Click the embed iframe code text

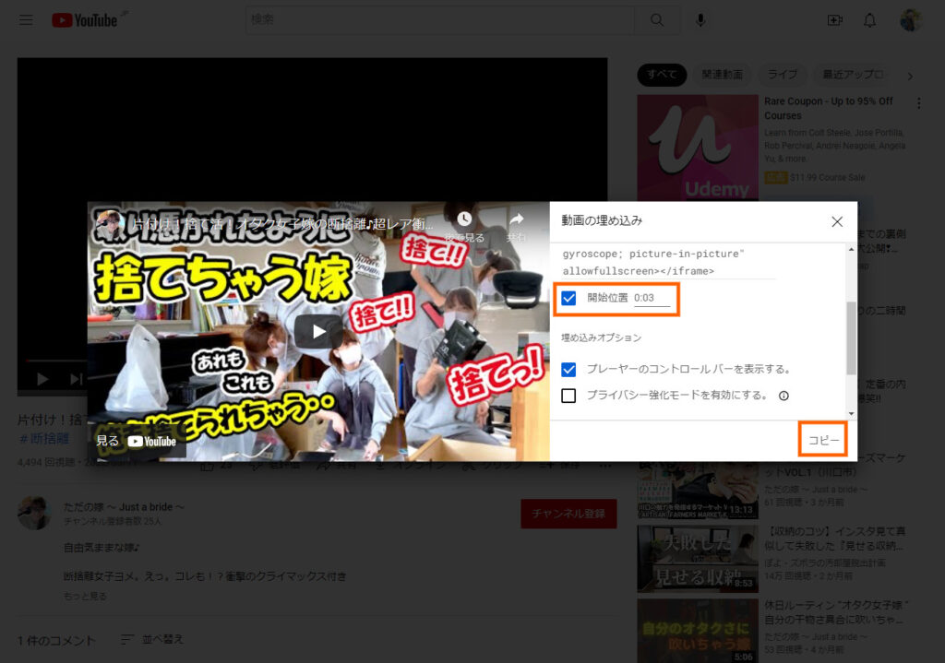pos(654,263)
